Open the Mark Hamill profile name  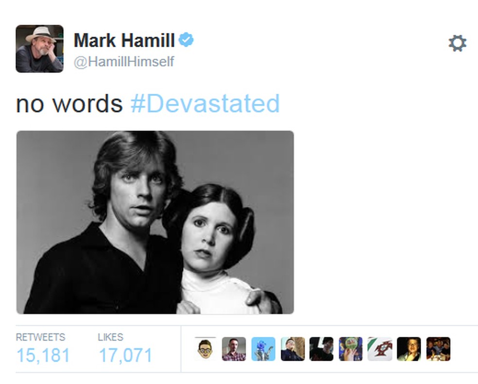pyautogui.click(x=124, y=40)
